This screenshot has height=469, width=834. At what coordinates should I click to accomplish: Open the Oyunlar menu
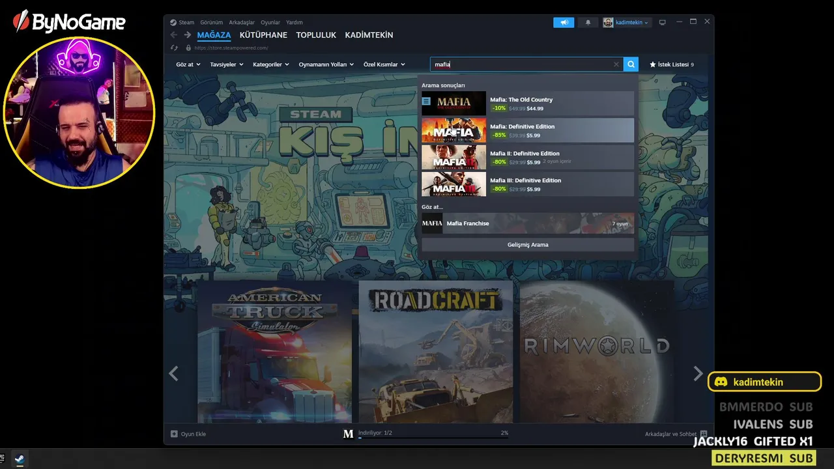click(270, 22)
